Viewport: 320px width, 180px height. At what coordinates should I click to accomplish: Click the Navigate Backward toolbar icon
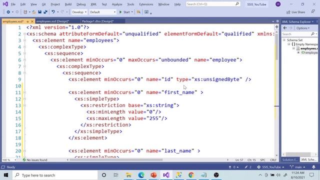pyautogui.click(x=8, y=12)
